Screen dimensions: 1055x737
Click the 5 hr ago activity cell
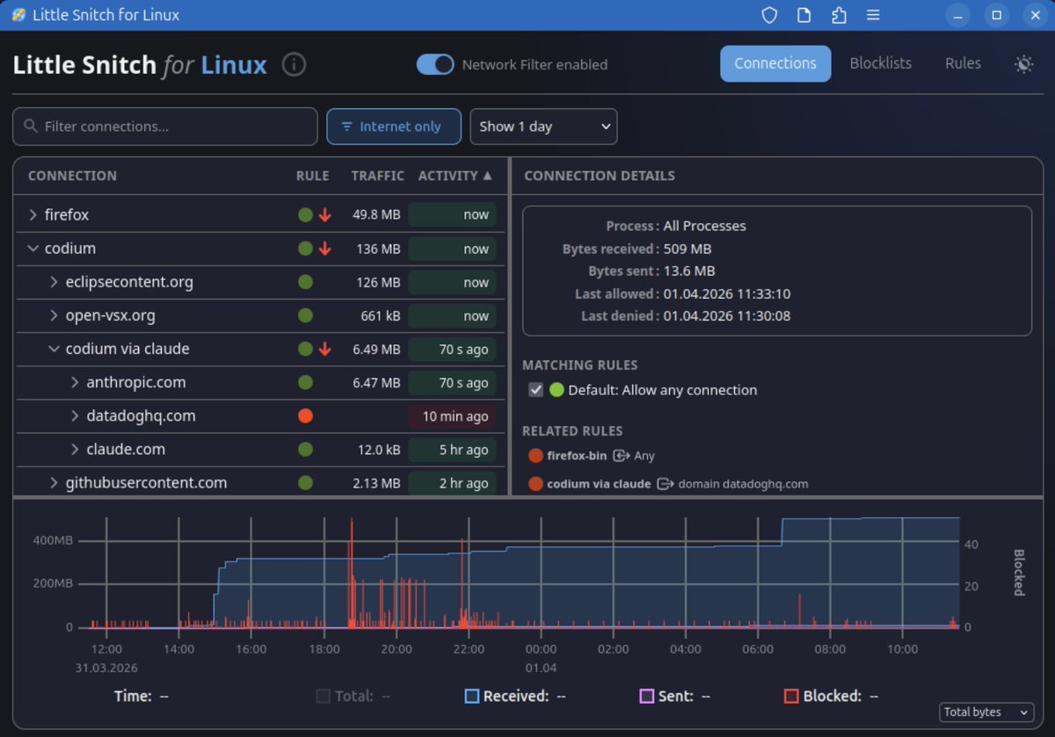(x=452, y=449)
